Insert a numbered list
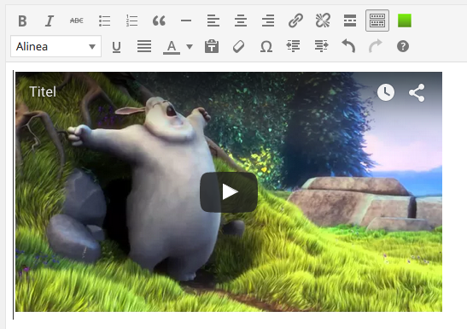Screen dimensions: 467x329 coord(131,21)
